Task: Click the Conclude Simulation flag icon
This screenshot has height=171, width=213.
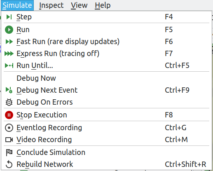Action: coord(9,152)
